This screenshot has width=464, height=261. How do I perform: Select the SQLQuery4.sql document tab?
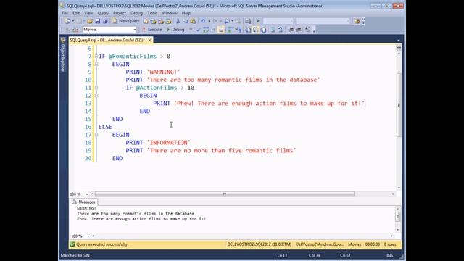107,40
